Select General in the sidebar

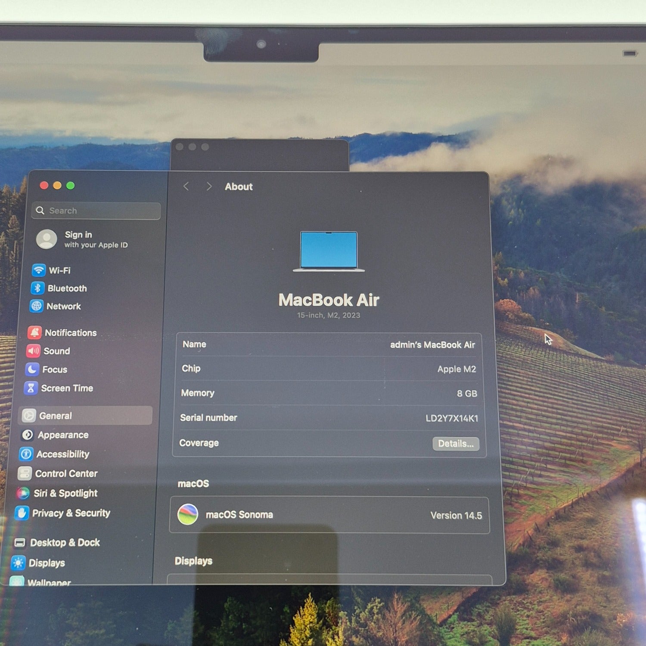click(85, 416)
